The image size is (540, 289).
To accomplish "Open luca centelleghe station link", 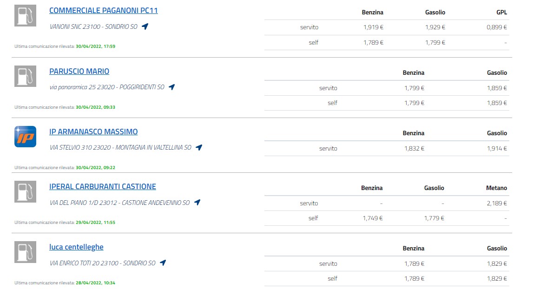I will pos(76,247).
